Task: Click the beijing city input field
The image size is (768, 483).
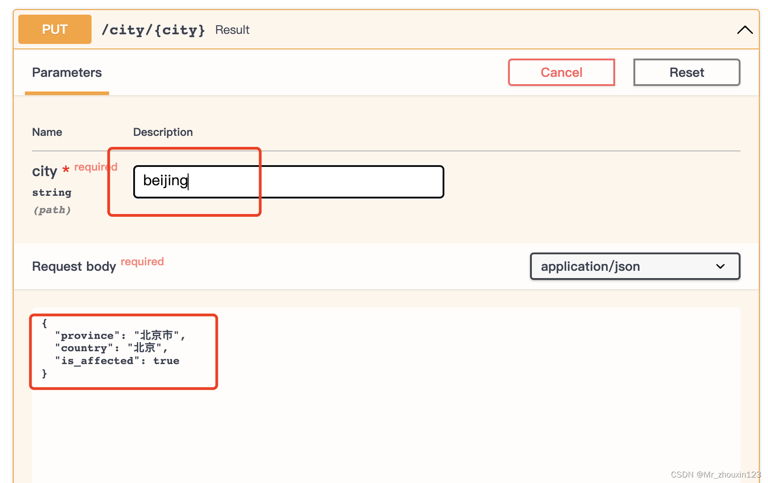Action: click(x=288, y=181)
